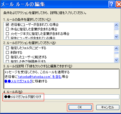Check メッセージ本文に指定した言葉が含まれる場合 condition
Viewport: 121px width, 114px height.
pyautogui.click(x=7, y=34)
